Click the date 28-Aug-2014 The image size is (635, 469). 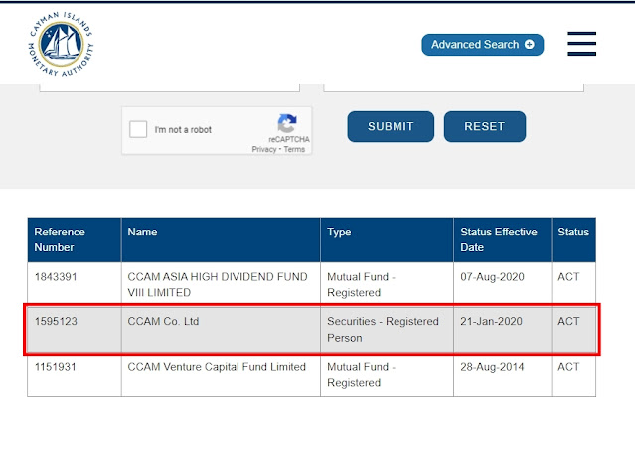point(492,367)
